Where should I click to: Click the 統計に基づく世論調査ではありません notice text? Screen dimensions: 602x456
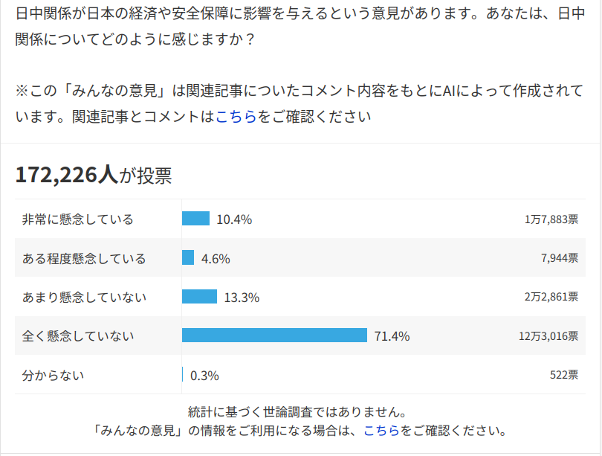(297, 411)
